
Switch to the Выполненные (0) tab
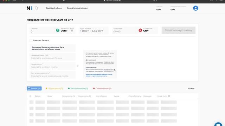(78, 89)
